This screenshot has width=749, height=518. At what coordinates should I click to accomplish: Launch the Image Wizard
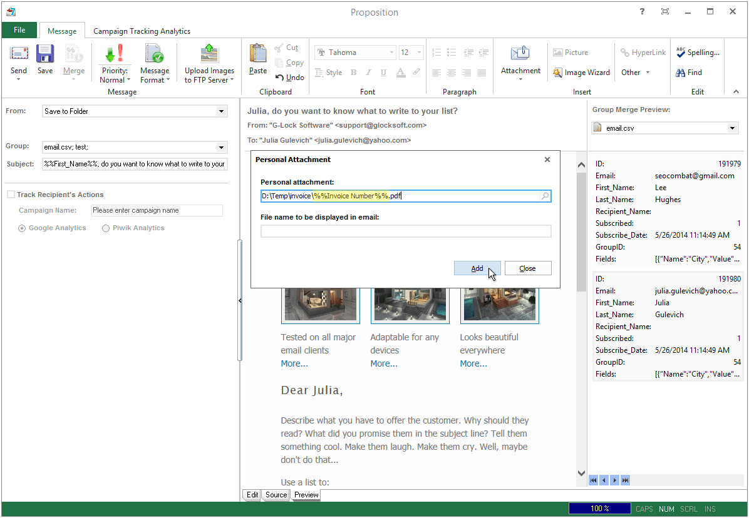coord(581,73)
